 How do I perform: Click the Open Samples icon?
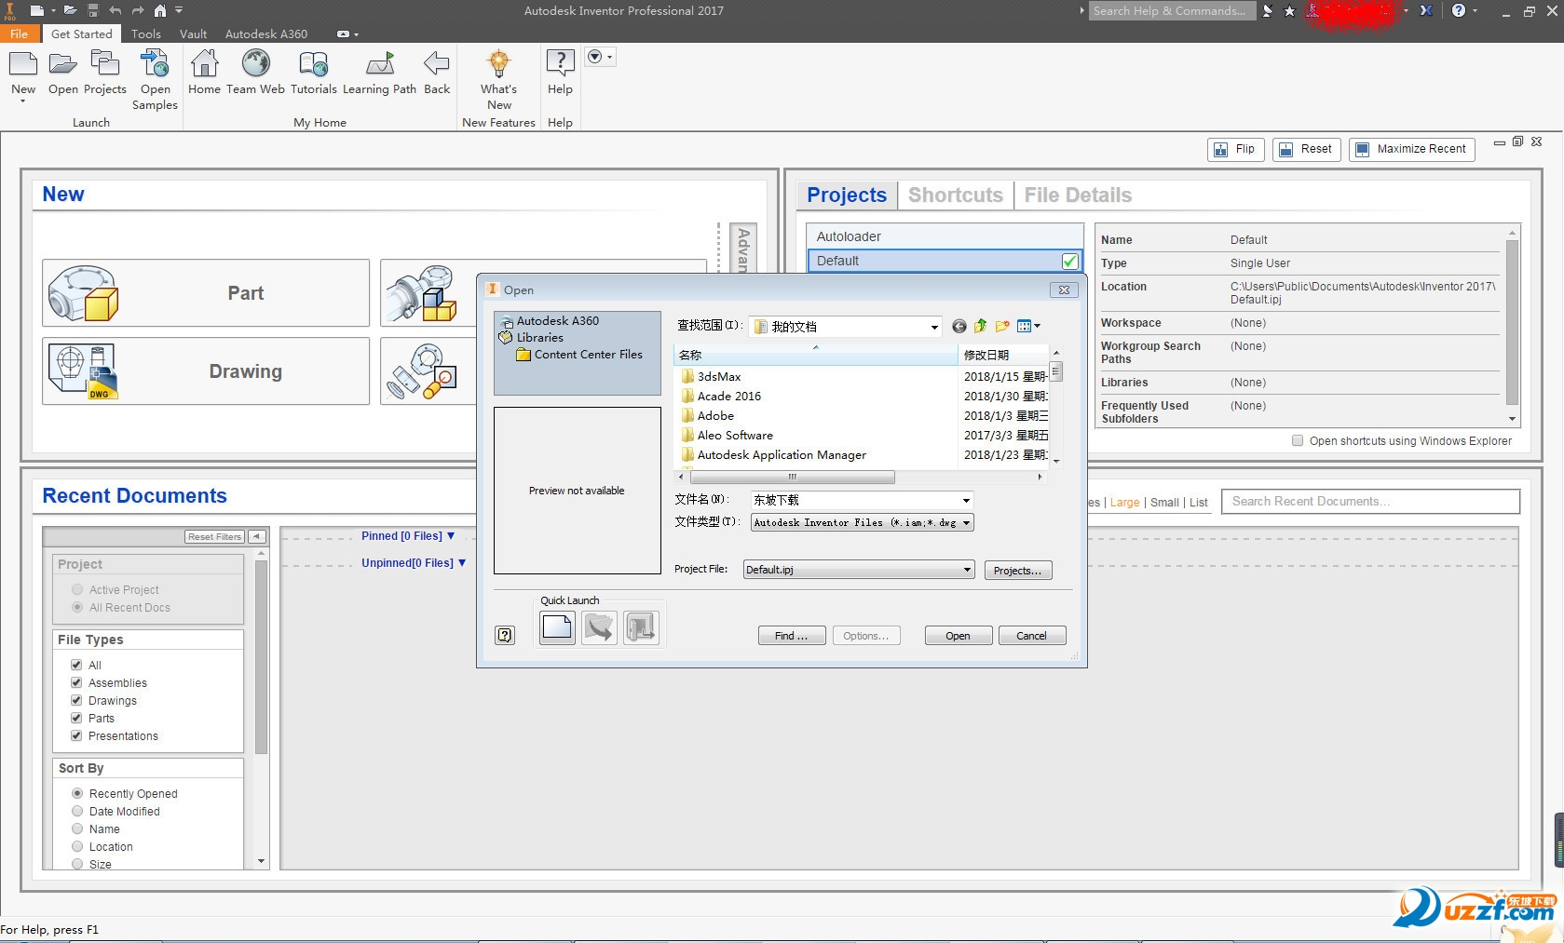coord(155,64)
